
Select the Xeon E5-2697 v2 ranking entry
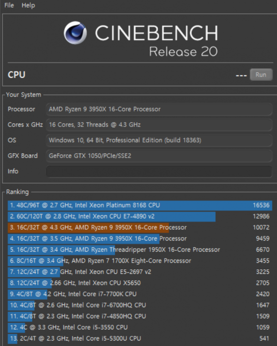[x=140, y=272]
